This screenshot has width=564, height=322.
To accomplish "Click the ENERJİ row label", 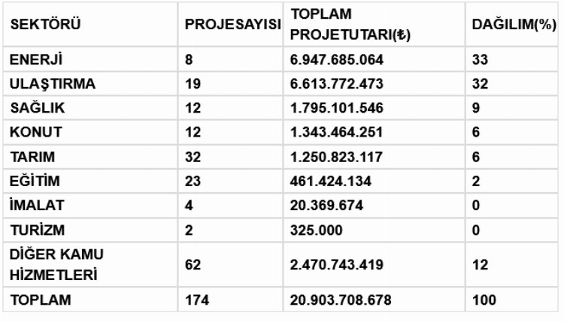I will (37, 59).
